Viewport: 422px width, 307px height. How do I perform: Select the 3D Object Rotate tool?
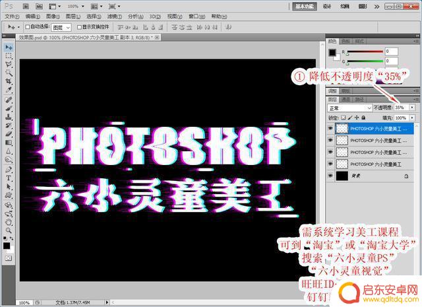tap(9, 205)
